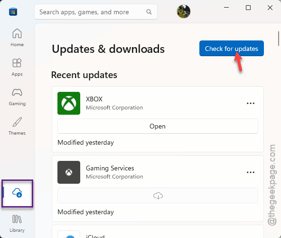Click Microsoft Corporation under XBOX
The width and height of the screenshot is (281, 238).
pyautogui.click(x=114, y=108)
